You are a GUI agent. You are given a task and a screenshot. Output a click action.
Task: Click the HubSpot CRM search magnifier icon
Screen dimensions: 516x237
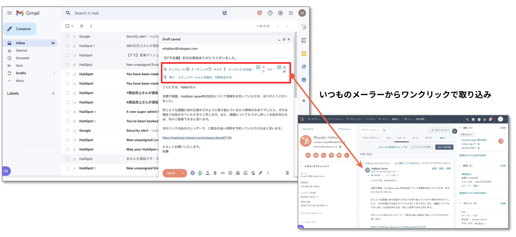click(x=467, y=120)
